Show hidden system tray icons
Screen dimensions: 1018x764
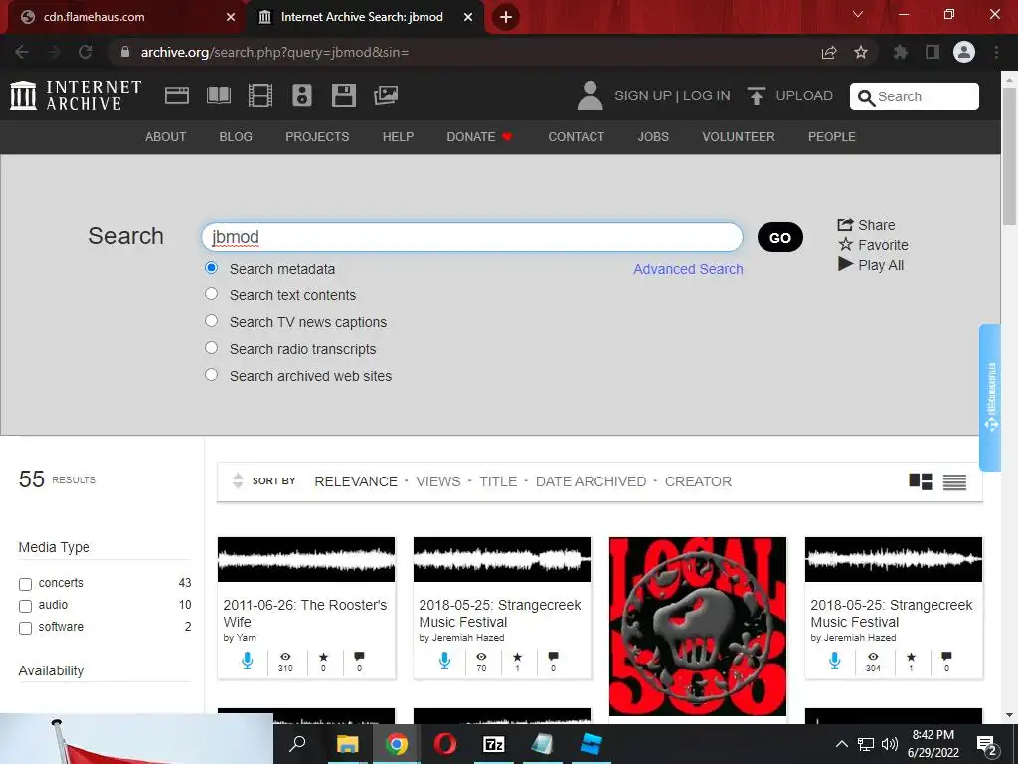click(x=841, y=744)
